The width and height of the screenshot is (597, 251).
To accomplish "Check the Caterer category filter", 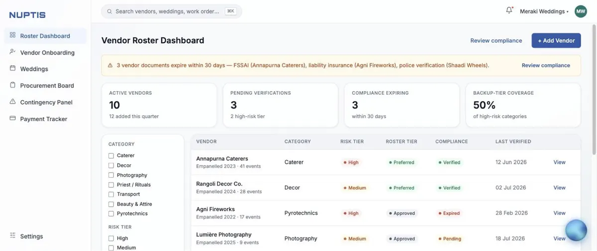I will (111, 156).
